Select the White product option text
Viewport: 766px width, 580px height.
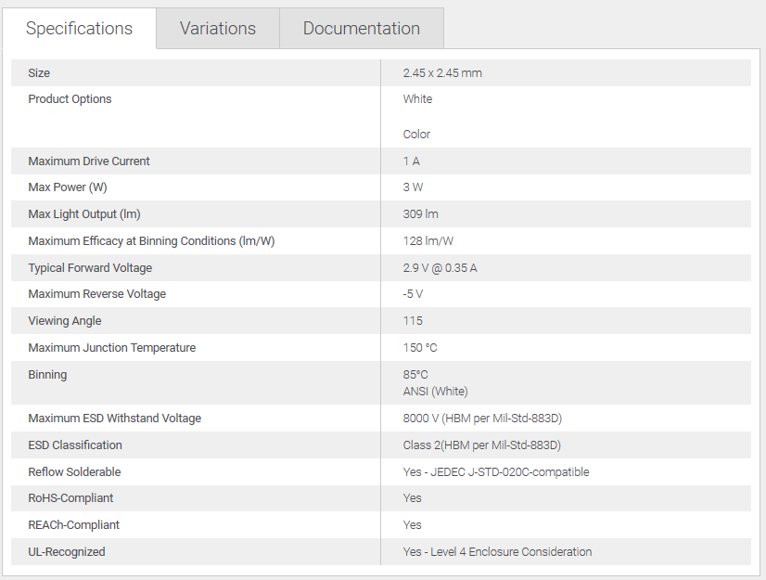click(x=417, y=99)
